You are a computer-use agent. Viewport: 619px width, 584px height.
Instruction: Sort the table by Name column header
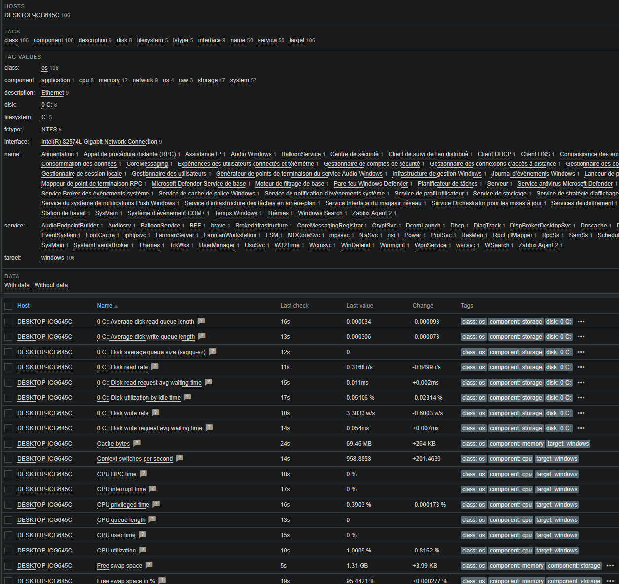pyautogui.click(x=105, y=306)
